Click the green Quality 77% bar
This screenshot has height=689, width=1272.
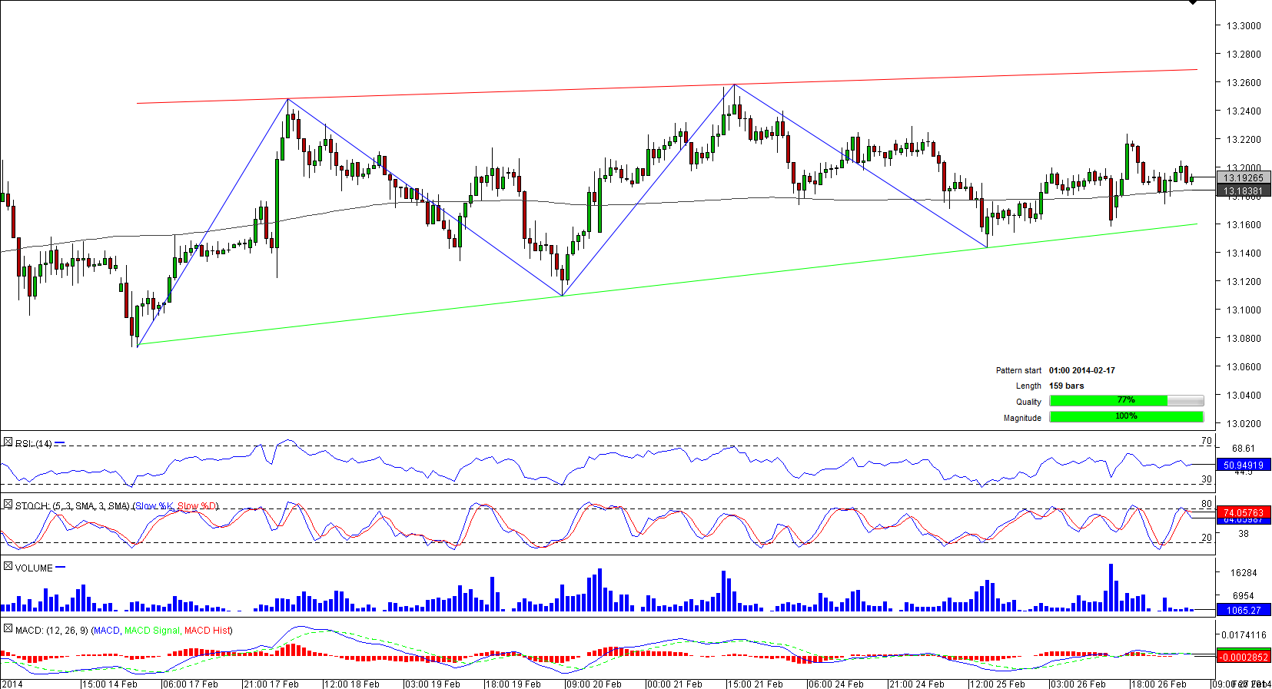[x=1108, y=400]
